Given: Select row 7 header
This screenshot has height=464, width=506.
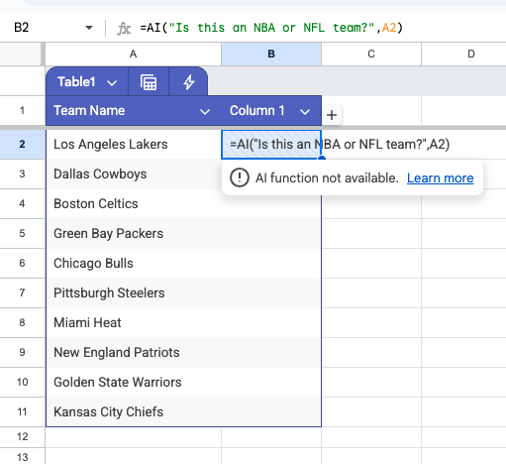Looking at the screenshot, I should [x=22, y=292].
